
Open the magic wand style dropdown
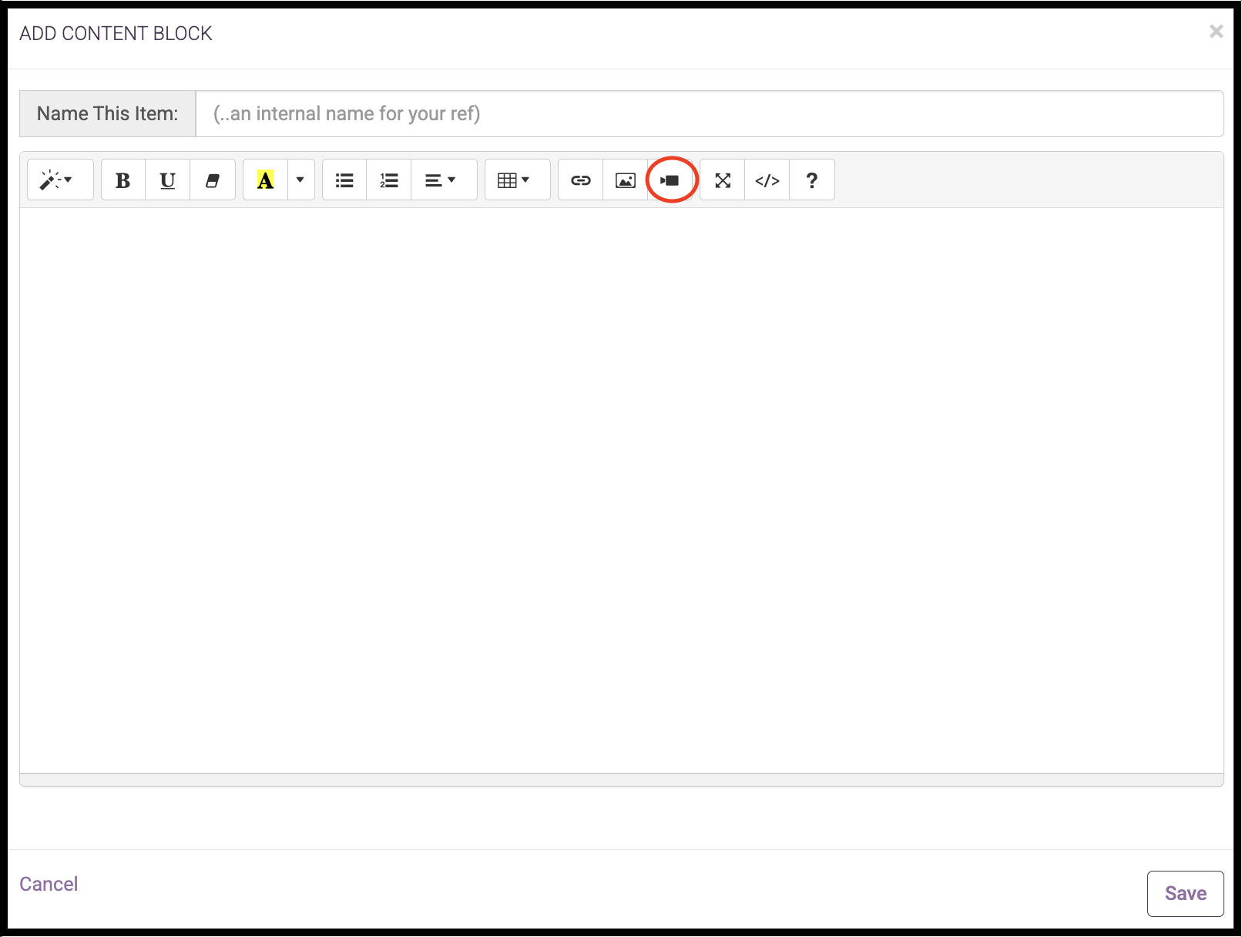60,180
